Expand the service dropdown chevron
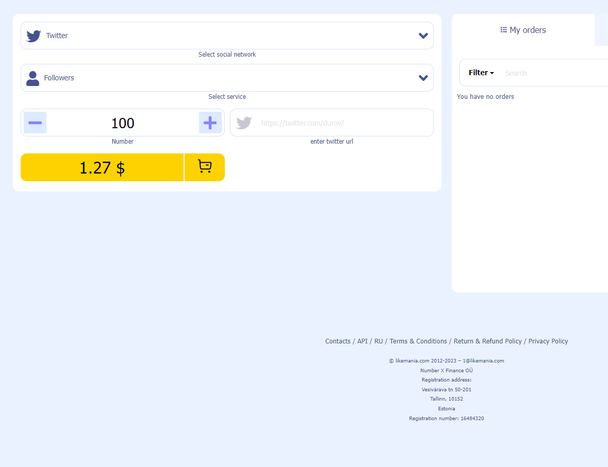The width and height of the screenshot is (608, 467). coord(423,78)
